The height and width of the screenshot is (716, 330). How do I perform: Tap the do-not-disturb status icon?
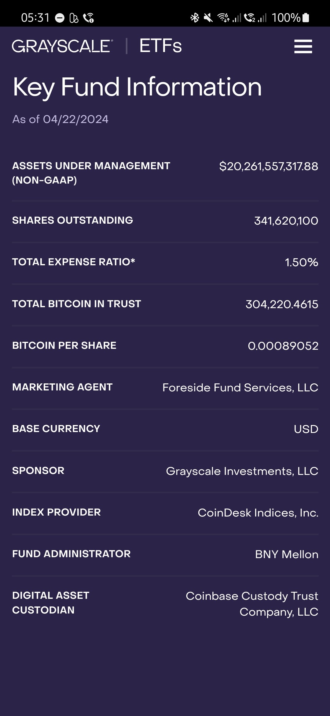[x=60, y=18]
